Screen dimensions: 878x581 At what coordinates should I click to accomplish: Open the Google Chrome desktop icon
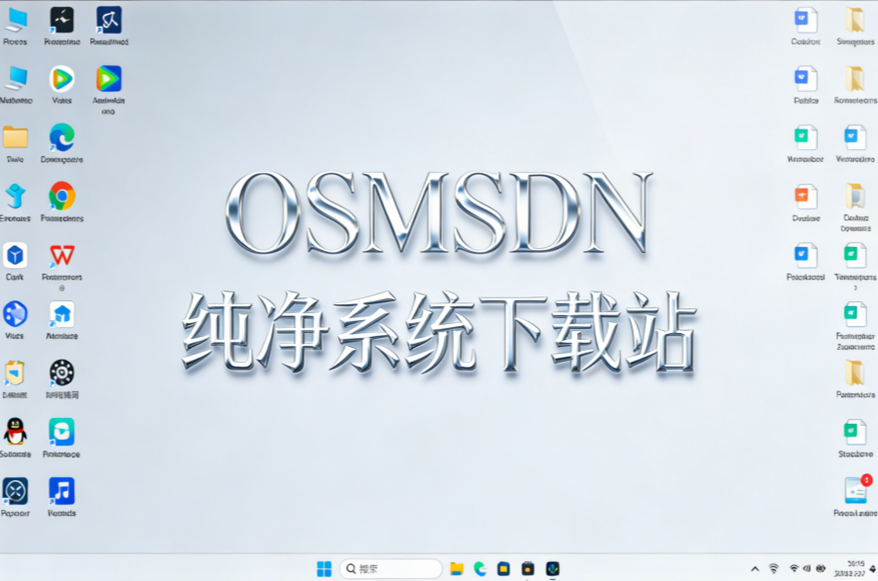(61, 196)
